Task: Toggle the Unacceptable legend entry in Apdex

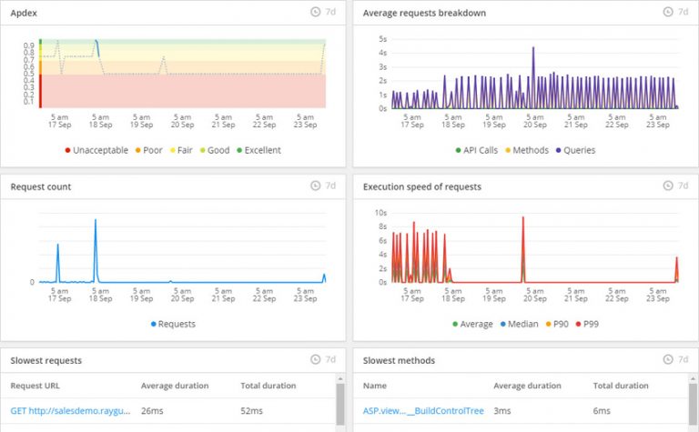Action: coord(96,150)
